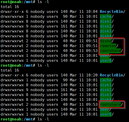Click the remotes/ directory name

109,46
